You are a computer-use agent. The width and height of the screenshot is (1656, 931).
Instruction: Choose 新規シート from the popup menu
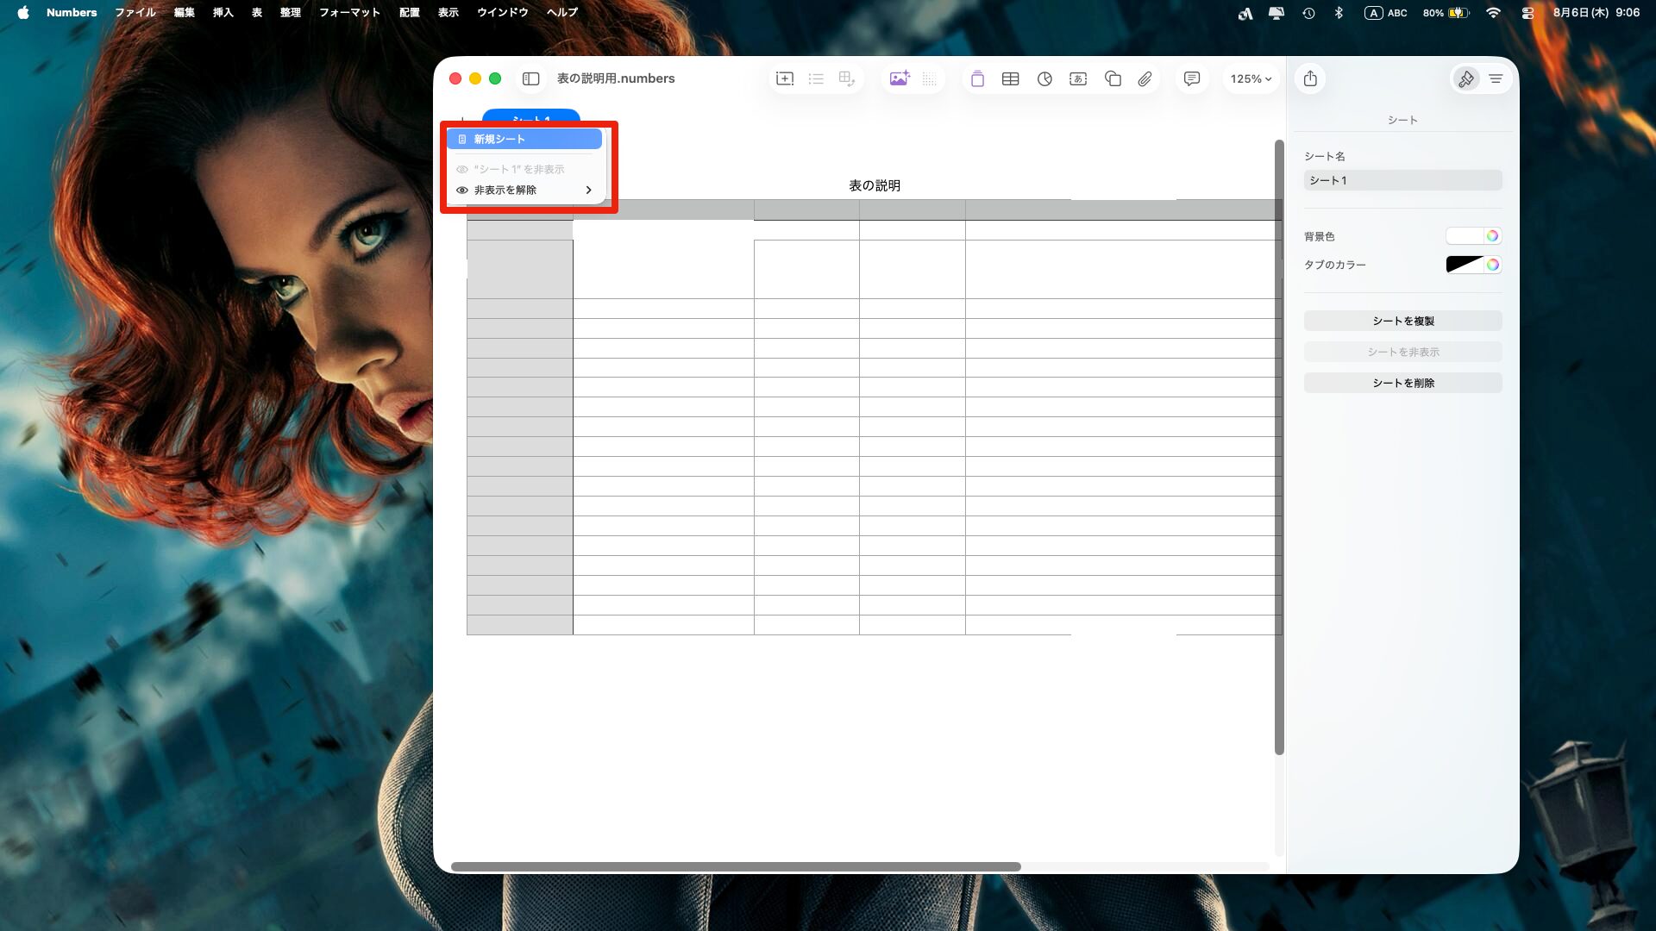[524, 139]
